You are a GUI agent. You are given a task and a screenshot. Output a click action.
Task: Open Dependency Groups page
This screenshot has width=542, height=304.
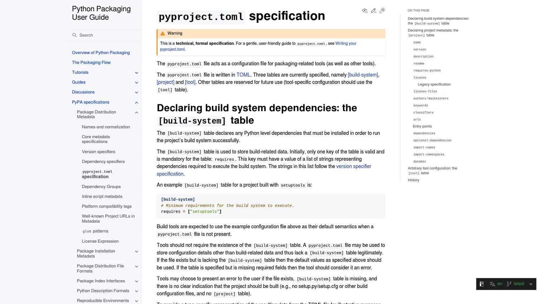(101, 186)
